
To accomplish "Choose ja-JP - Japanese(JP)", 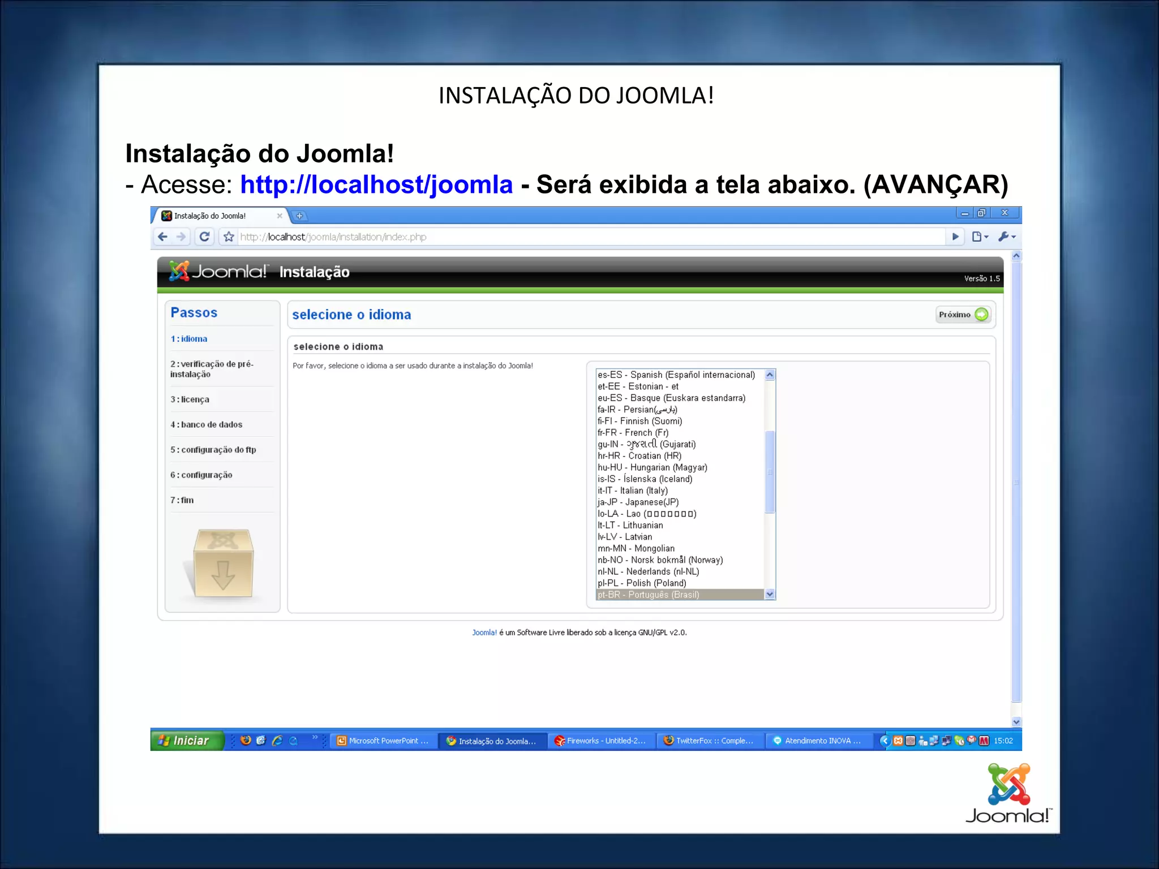I will pos(680,502).
